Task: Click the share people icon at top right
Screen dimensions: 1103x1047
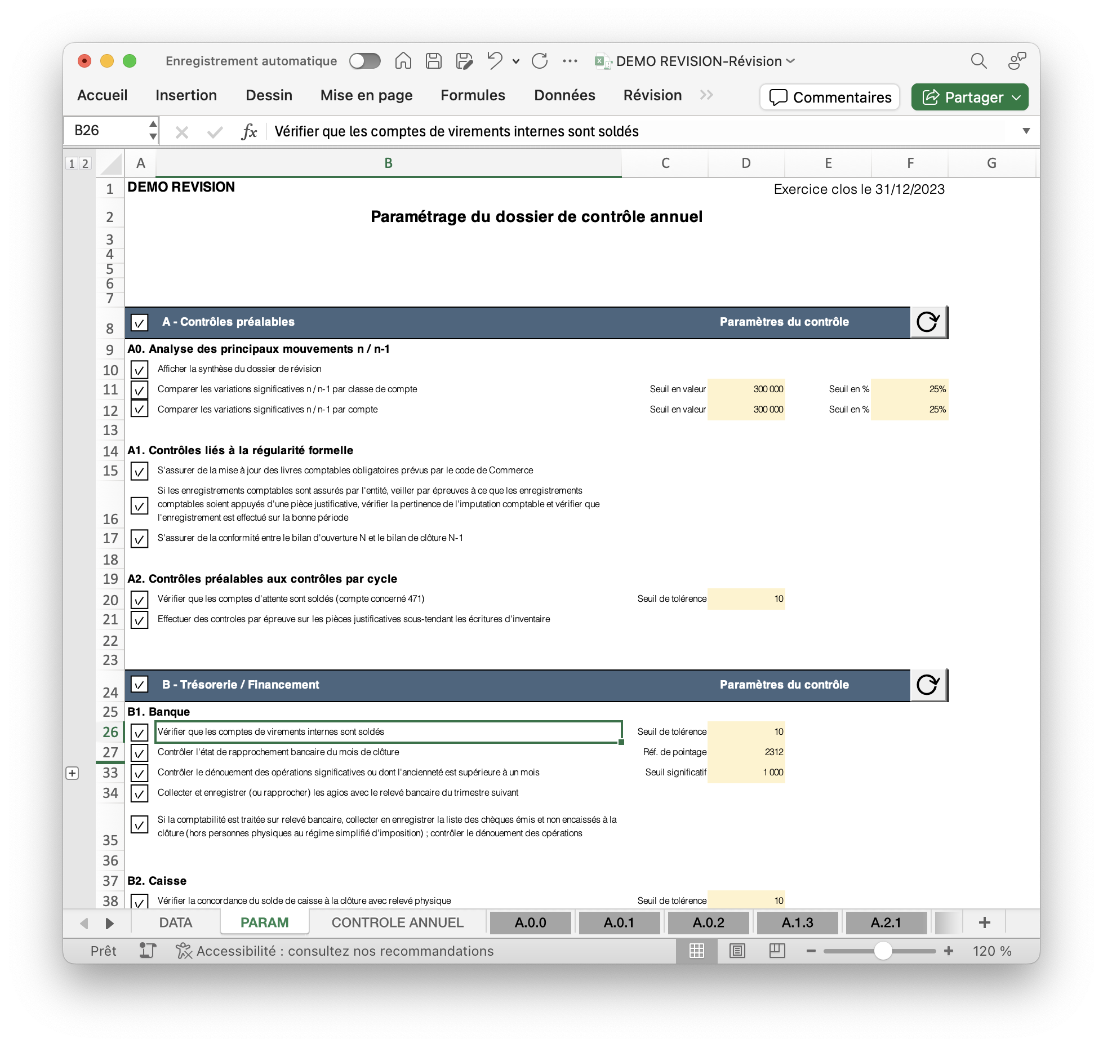Action: (x=1017, y=61)
